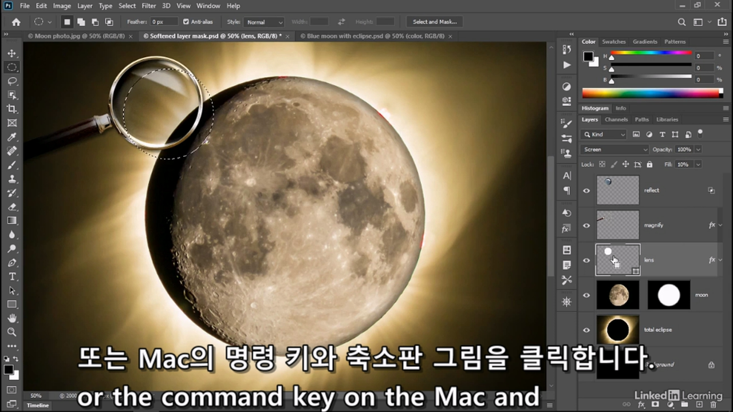This screenshot has height=412, width=733.
Task: Select the Gradient tool
Action: (x=12, y=221)
